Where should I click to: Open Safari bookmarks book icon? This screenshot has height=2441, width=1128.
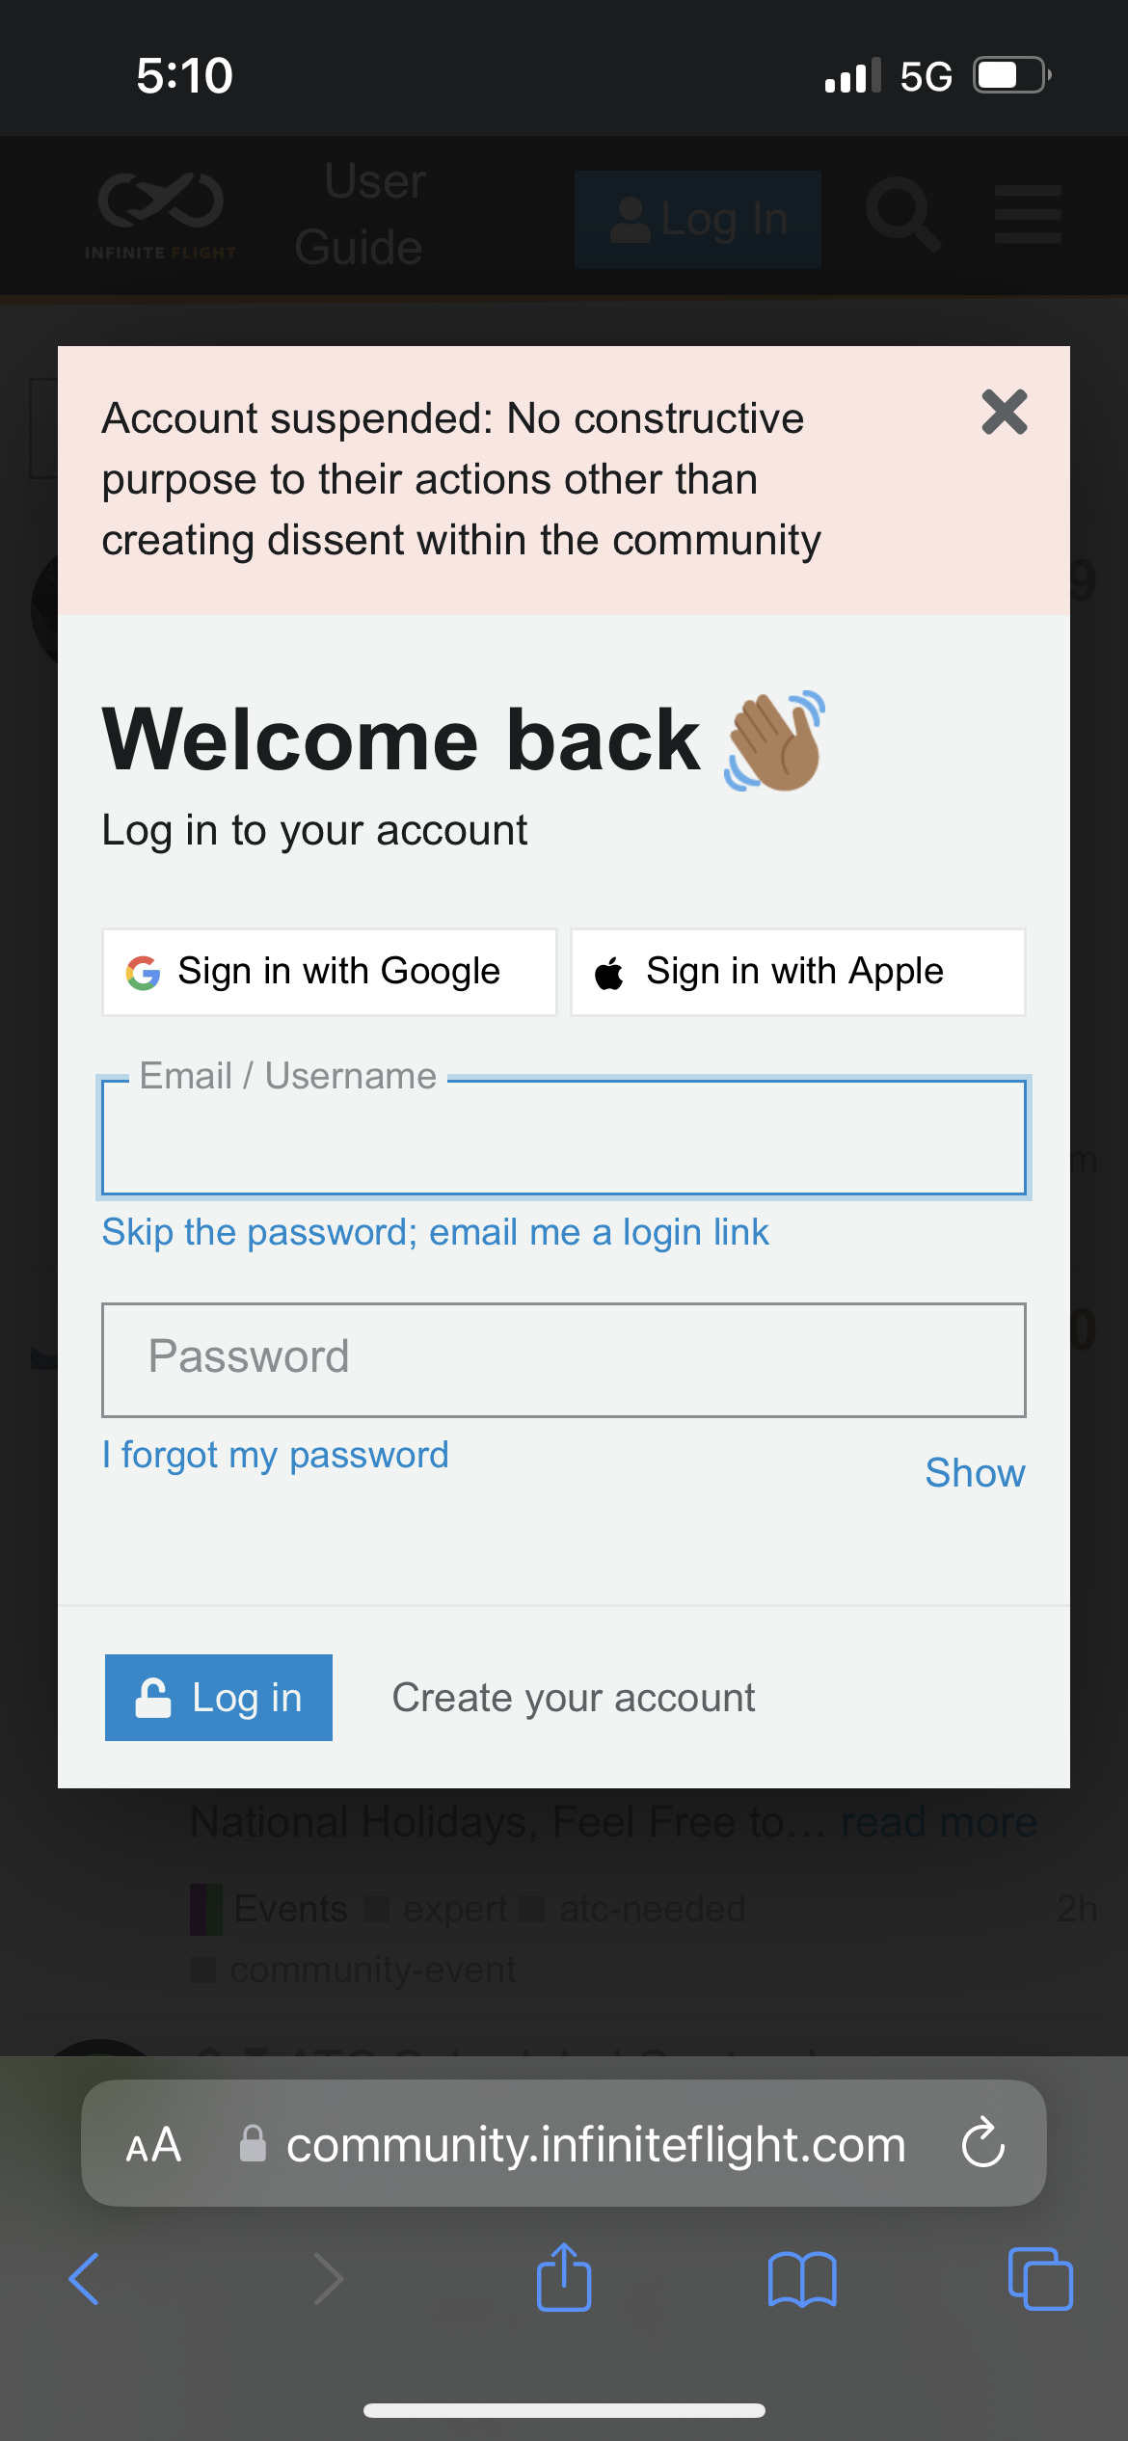802,2279
